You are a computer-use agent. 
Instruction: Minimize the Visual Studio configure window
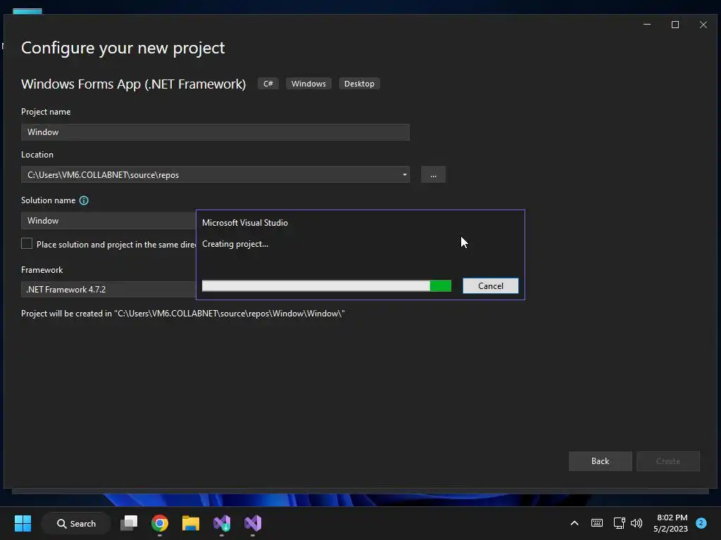click(647, 25)
